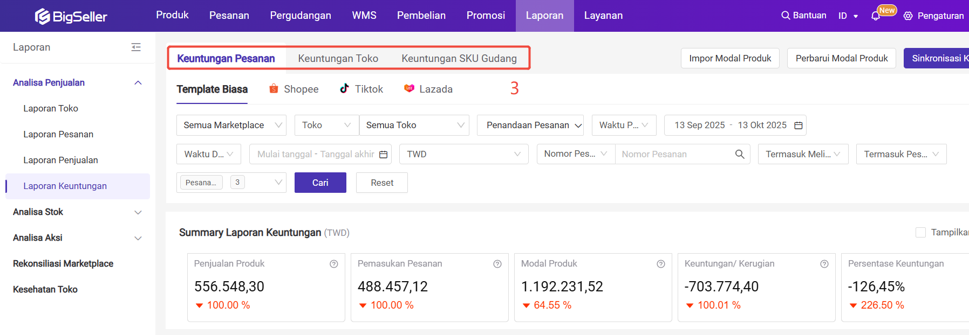969x335 pixels.
Task: Collapse the Analisa Penjualan section
Action: 138,83
